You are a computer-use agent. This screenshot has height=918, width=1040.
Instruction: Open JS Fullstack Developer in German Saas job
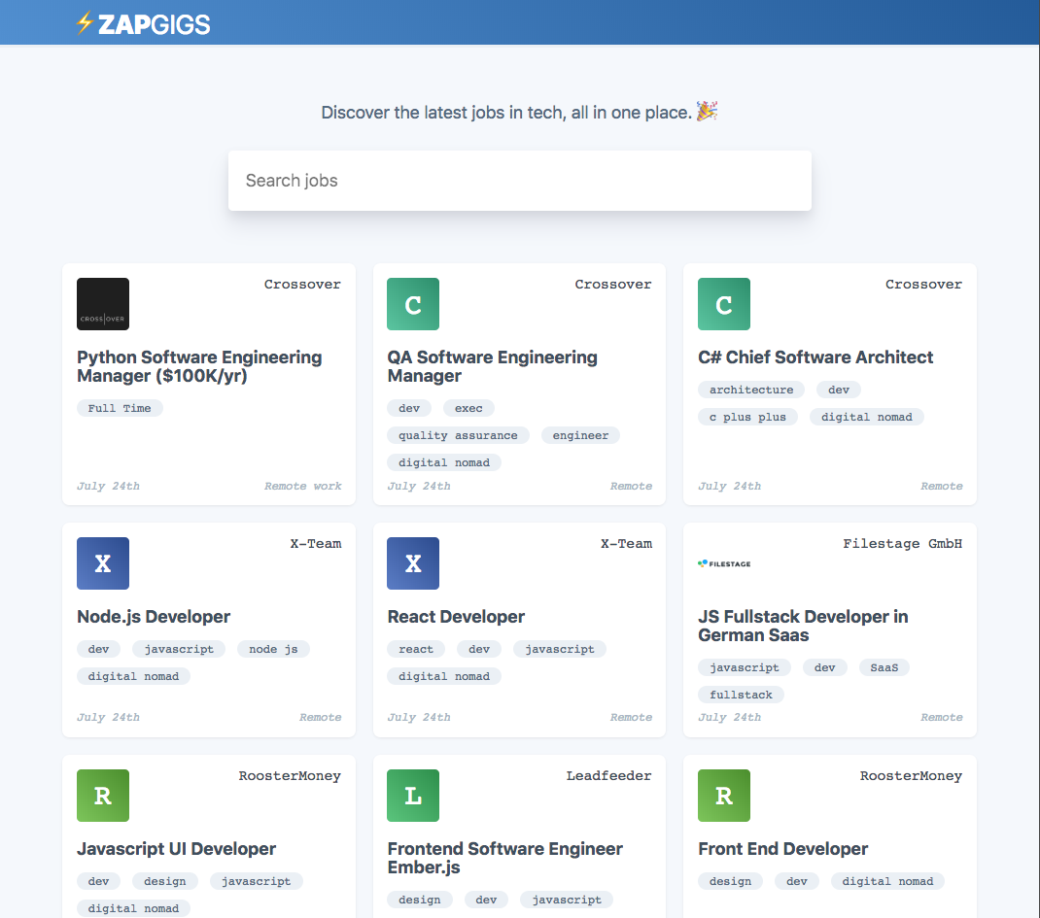(x=803, y=626)
